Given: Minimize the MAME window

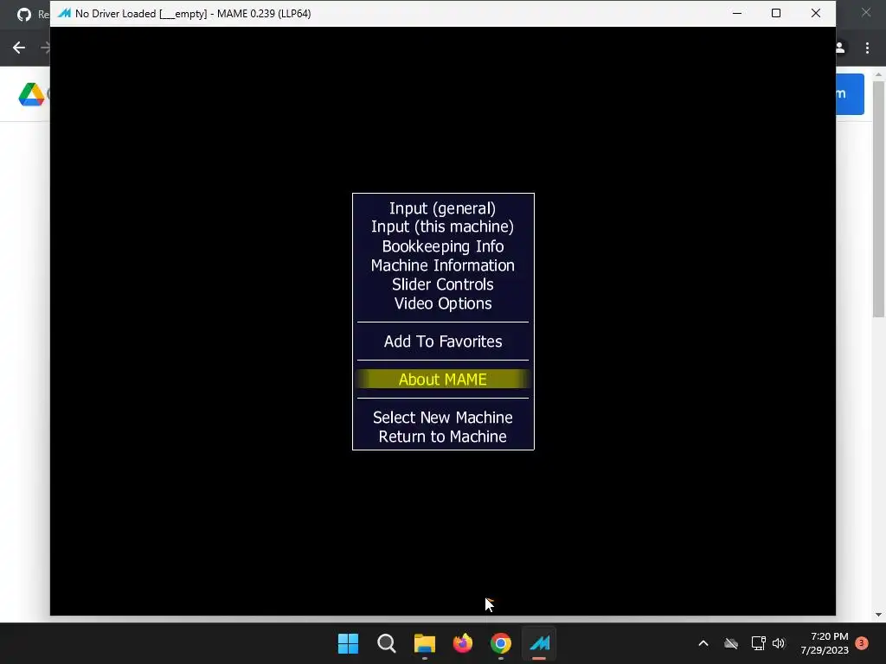Looking at the screenshot, I should [737, 13].
